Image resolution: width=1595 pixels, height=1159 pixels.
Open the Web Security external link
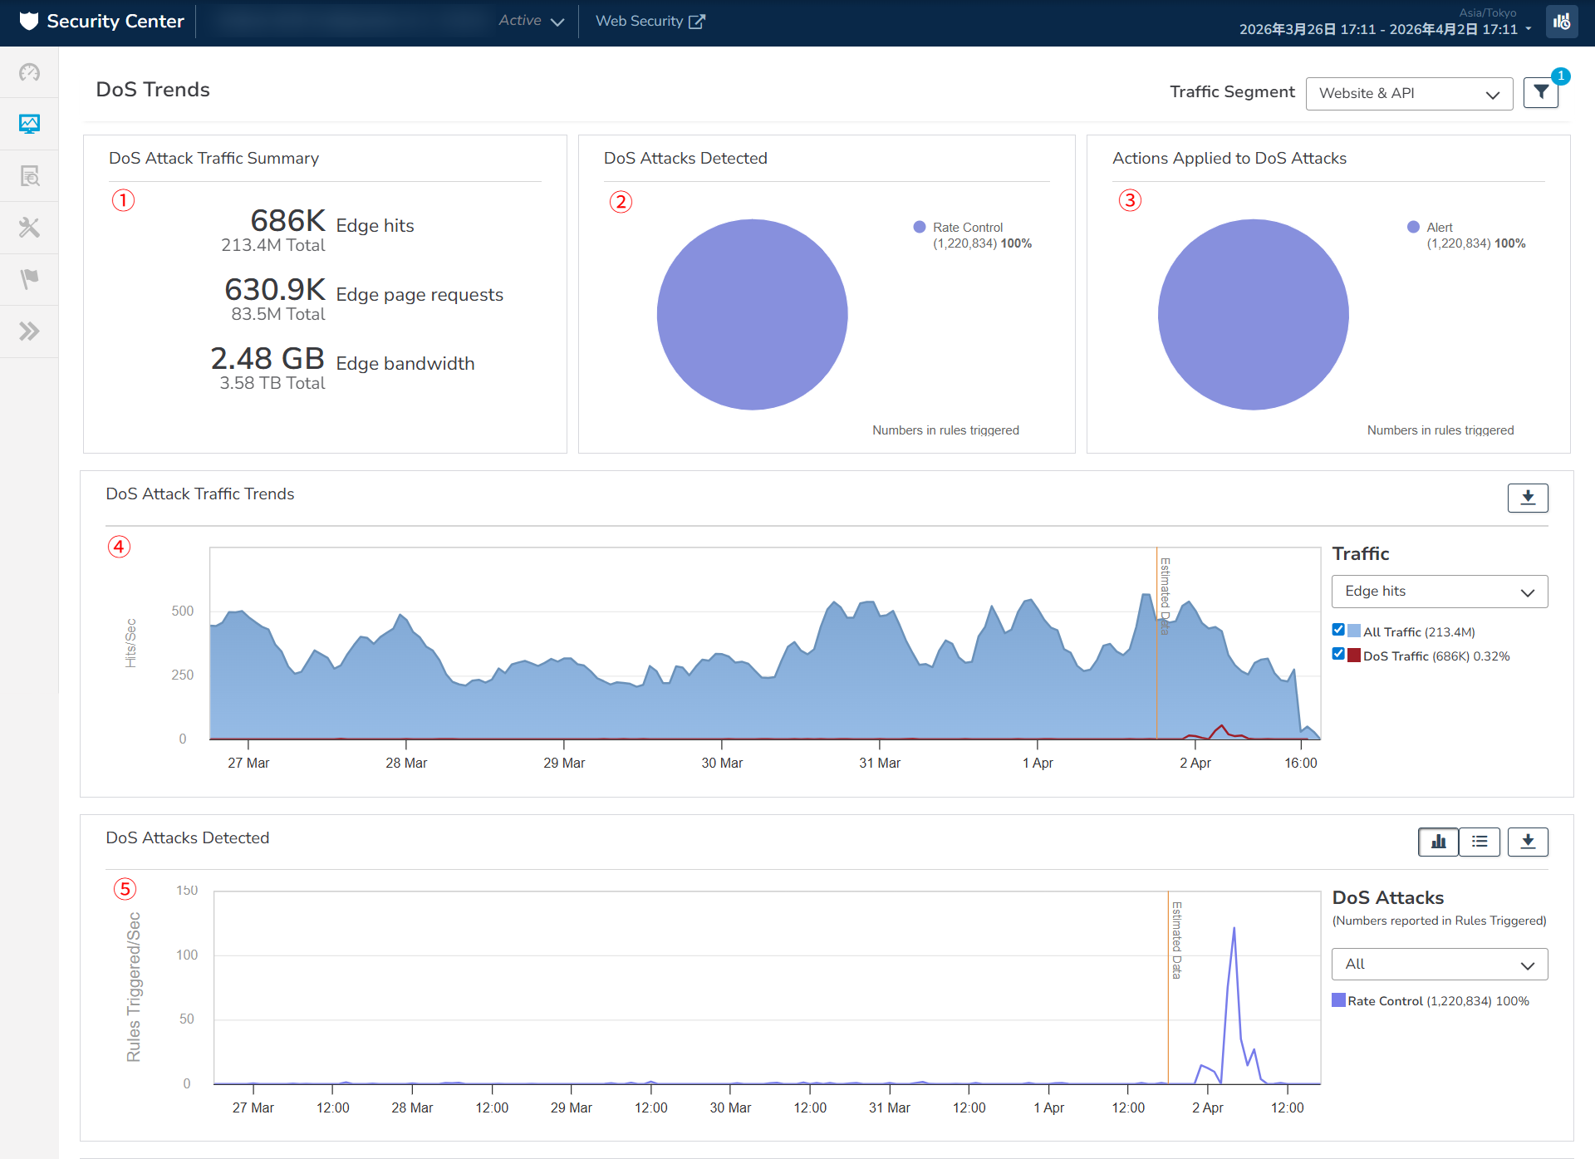(650, 22)
